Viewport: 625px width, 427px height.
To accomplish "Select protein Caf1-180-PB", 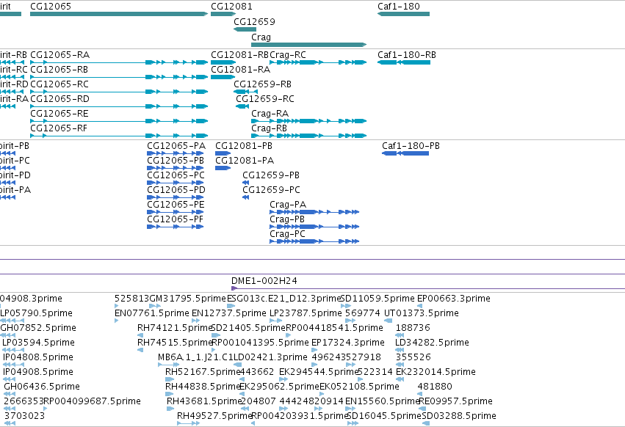I will 411,146.
